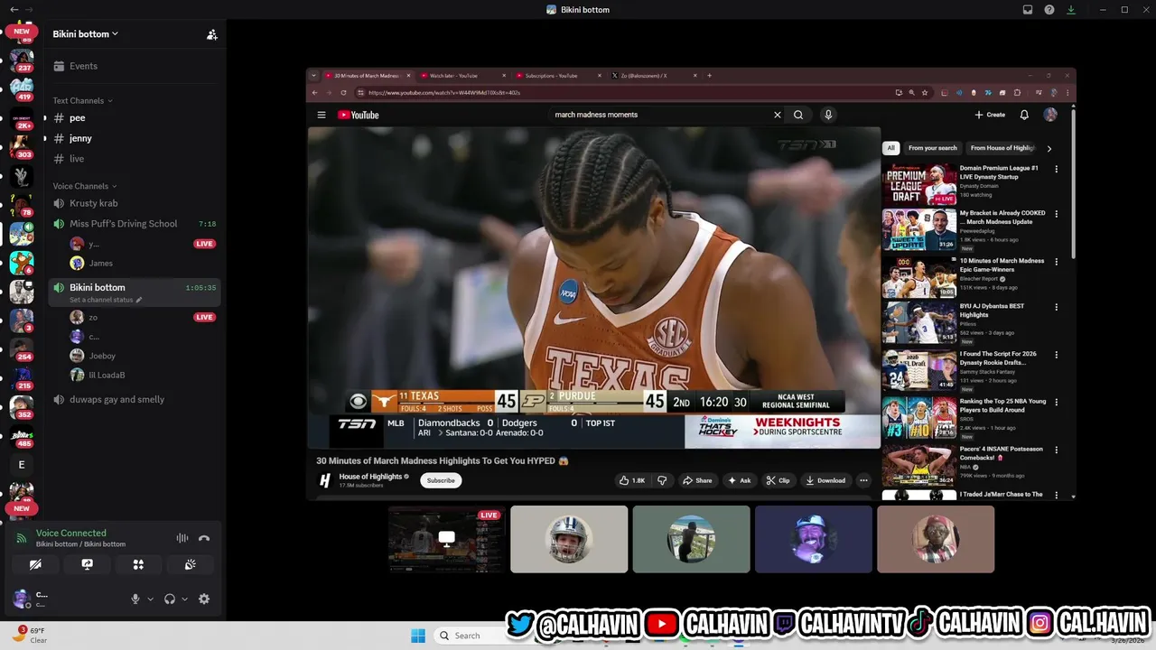Click the Share button under video
1156x650 pixels.
tap(697, 480)
